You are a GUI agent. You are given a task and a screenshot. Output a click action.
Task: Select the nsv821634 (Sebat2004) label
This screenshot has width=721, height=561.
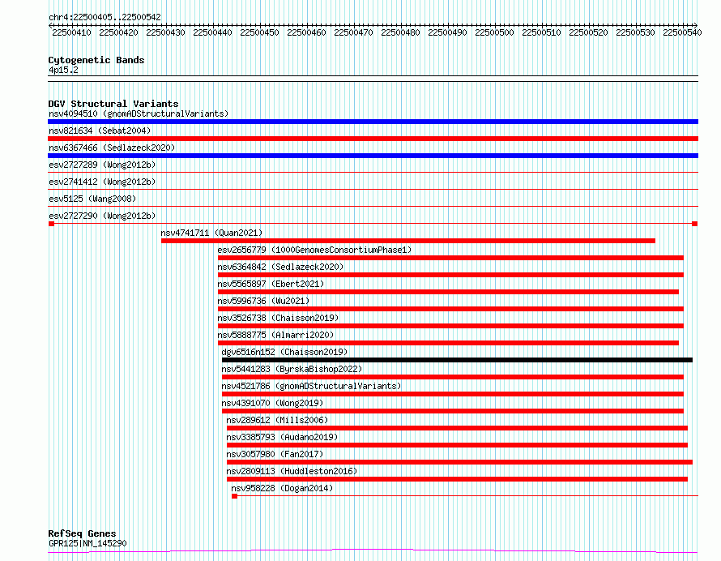100,131
